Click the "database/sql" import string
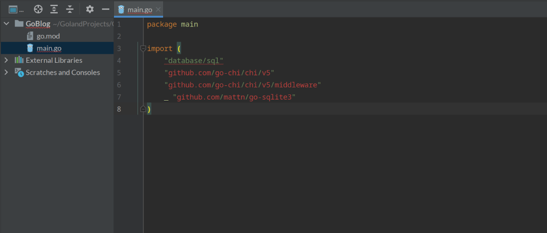 point(193,61)
